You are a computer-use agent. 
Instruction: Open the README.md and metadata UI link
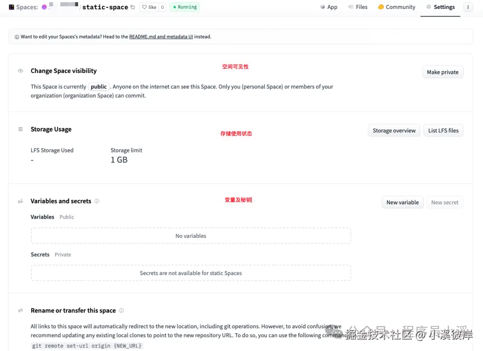click(x=161, y=36)
